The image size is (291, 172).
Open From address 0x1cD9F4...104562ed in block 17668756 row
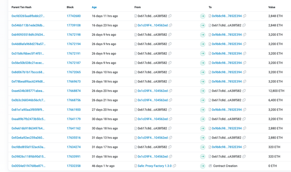152,100
